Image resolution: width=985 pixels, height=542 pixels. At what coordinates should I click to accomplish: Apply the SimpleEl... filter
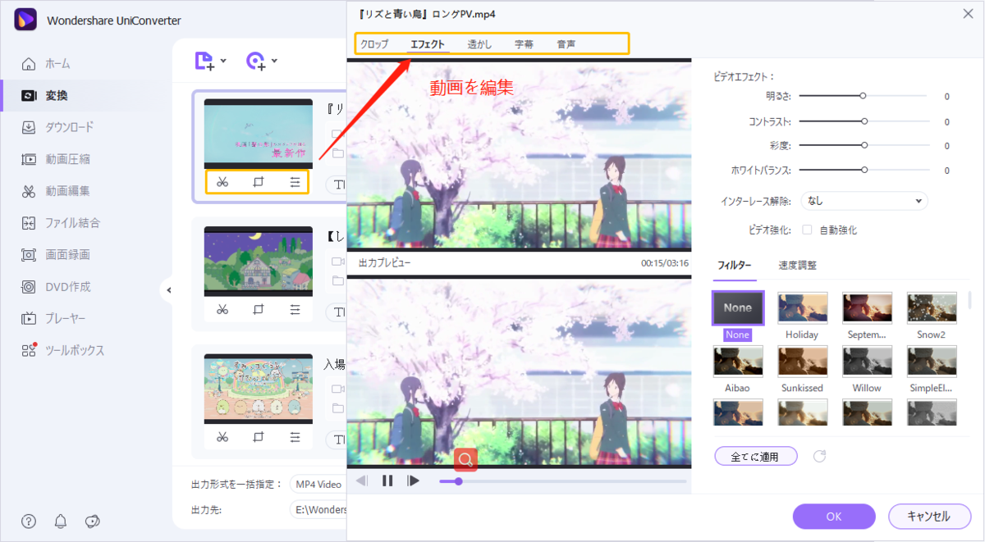(932, 362)
